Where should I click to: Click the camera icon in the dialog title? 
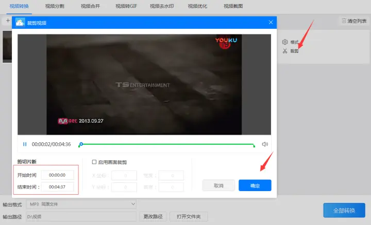pyautogui.click(x=20, y=23)
